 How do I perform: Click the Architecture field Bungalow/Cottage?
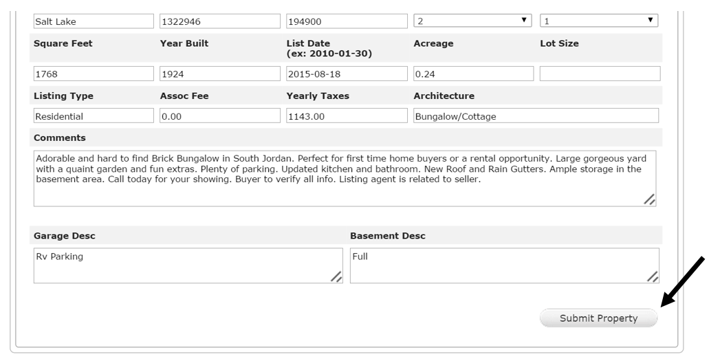coord(536,116)
